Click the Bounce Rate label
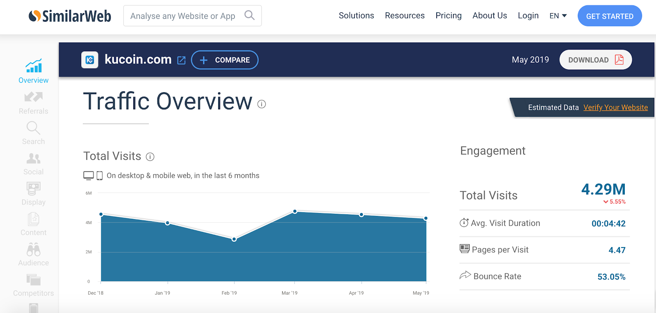656x313 pixels. pos(497,277)
